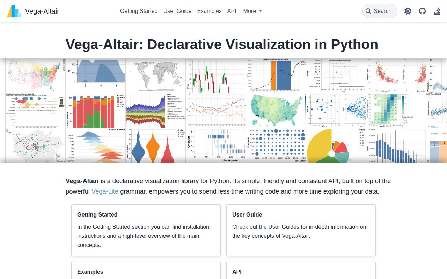Open the stacked weather bar chart thumbnail
Viewport: 447px width, 279px height.
(x=96, y=110)
